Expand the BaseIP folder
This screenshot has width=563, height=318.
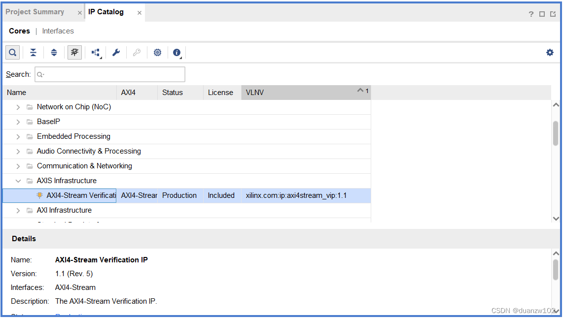click(x=18, y=122)
